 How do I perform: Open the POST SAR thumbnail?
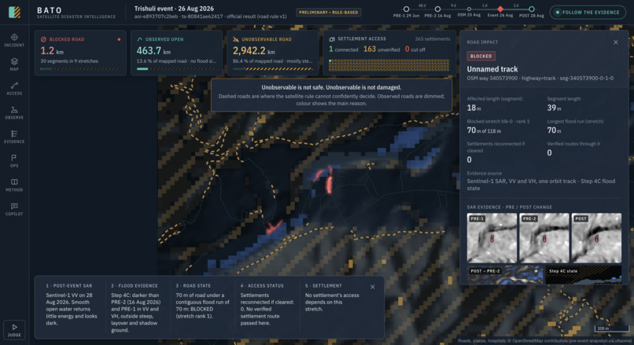coord(596,238)
